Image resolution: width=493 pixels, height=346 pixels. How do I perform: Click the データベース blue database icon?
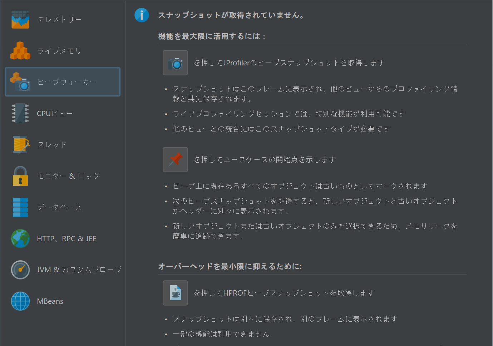pos(20,207)
